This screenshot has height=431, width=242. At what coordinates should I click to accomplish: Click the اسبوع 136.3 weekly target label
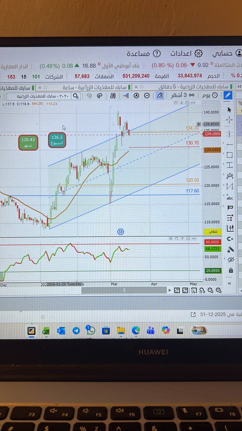click(57, 140)
